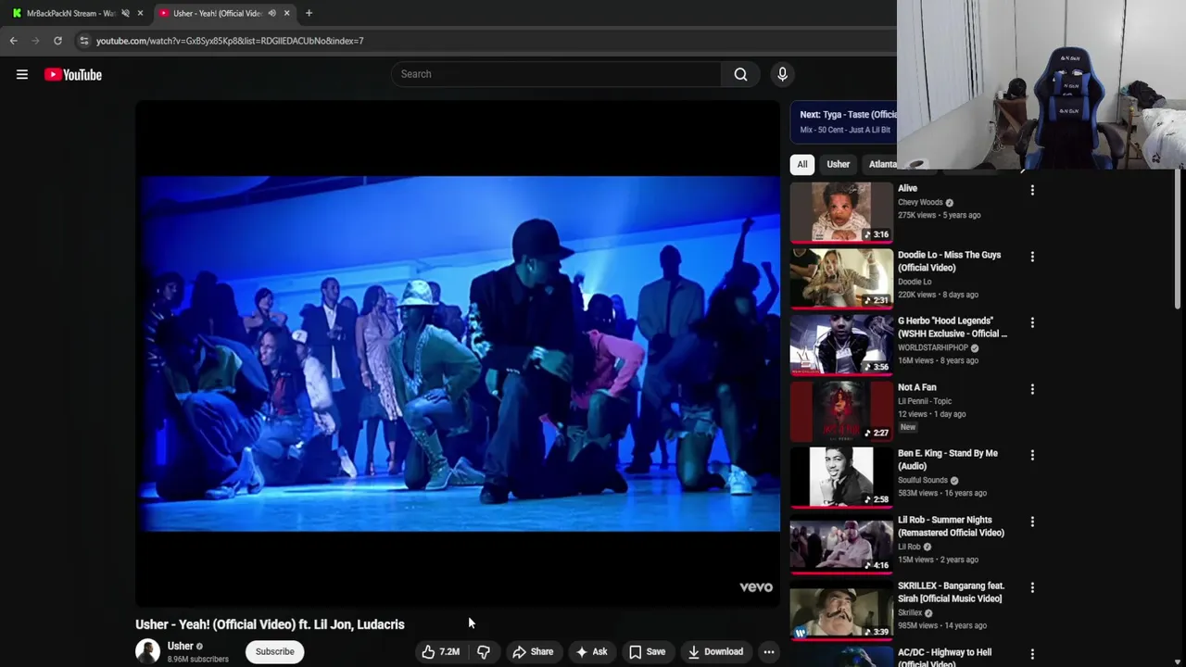This screenshot has height=667, width=1186.
Task: Open options menu for Not A Fan
Action: point(1032,389)
